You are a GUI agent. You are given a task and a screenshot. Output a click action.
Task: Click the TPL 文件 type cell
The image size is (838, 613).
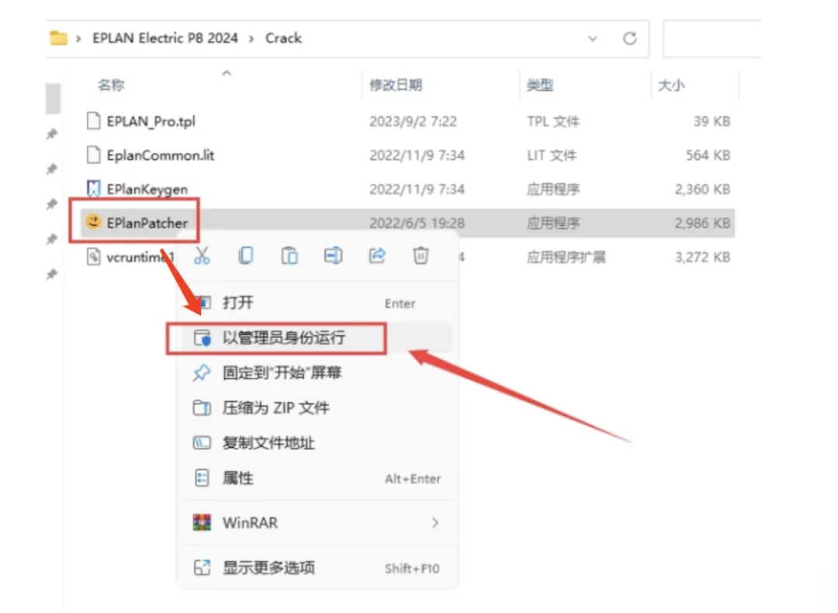click(x=553, y=121)
